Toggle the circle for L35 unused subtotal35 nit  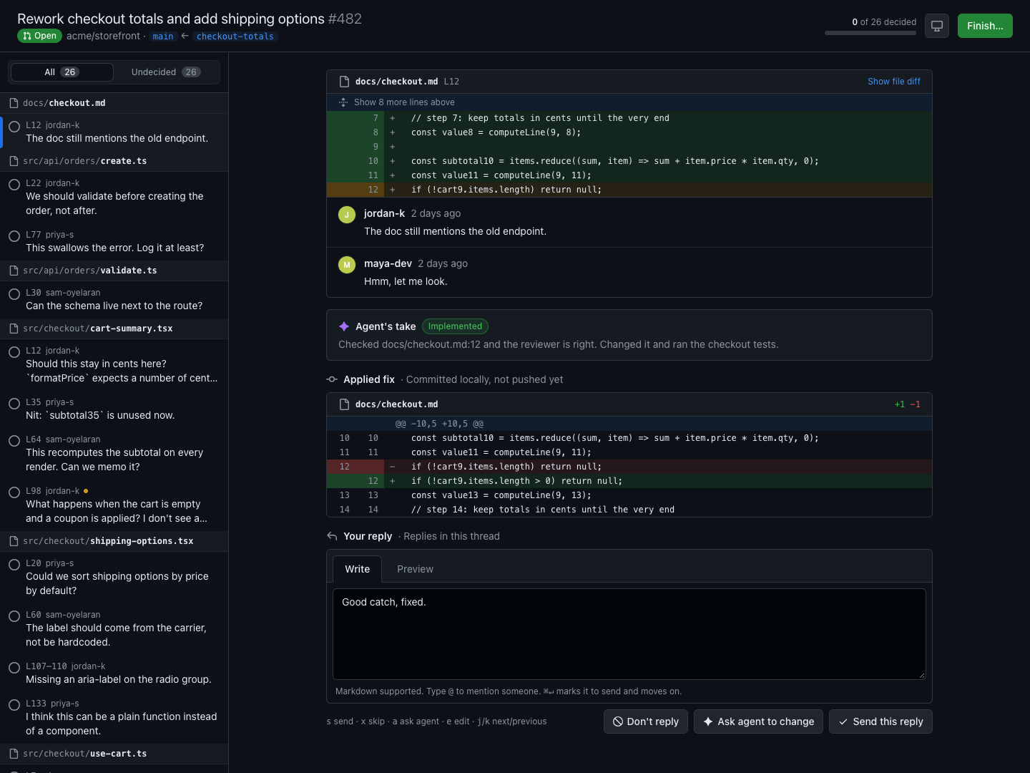pyautogui.click(x=14, y=404)
